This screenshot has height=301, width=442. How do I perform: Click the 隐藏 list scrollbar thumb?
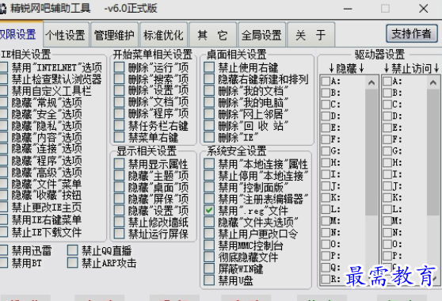coord(372,152)
